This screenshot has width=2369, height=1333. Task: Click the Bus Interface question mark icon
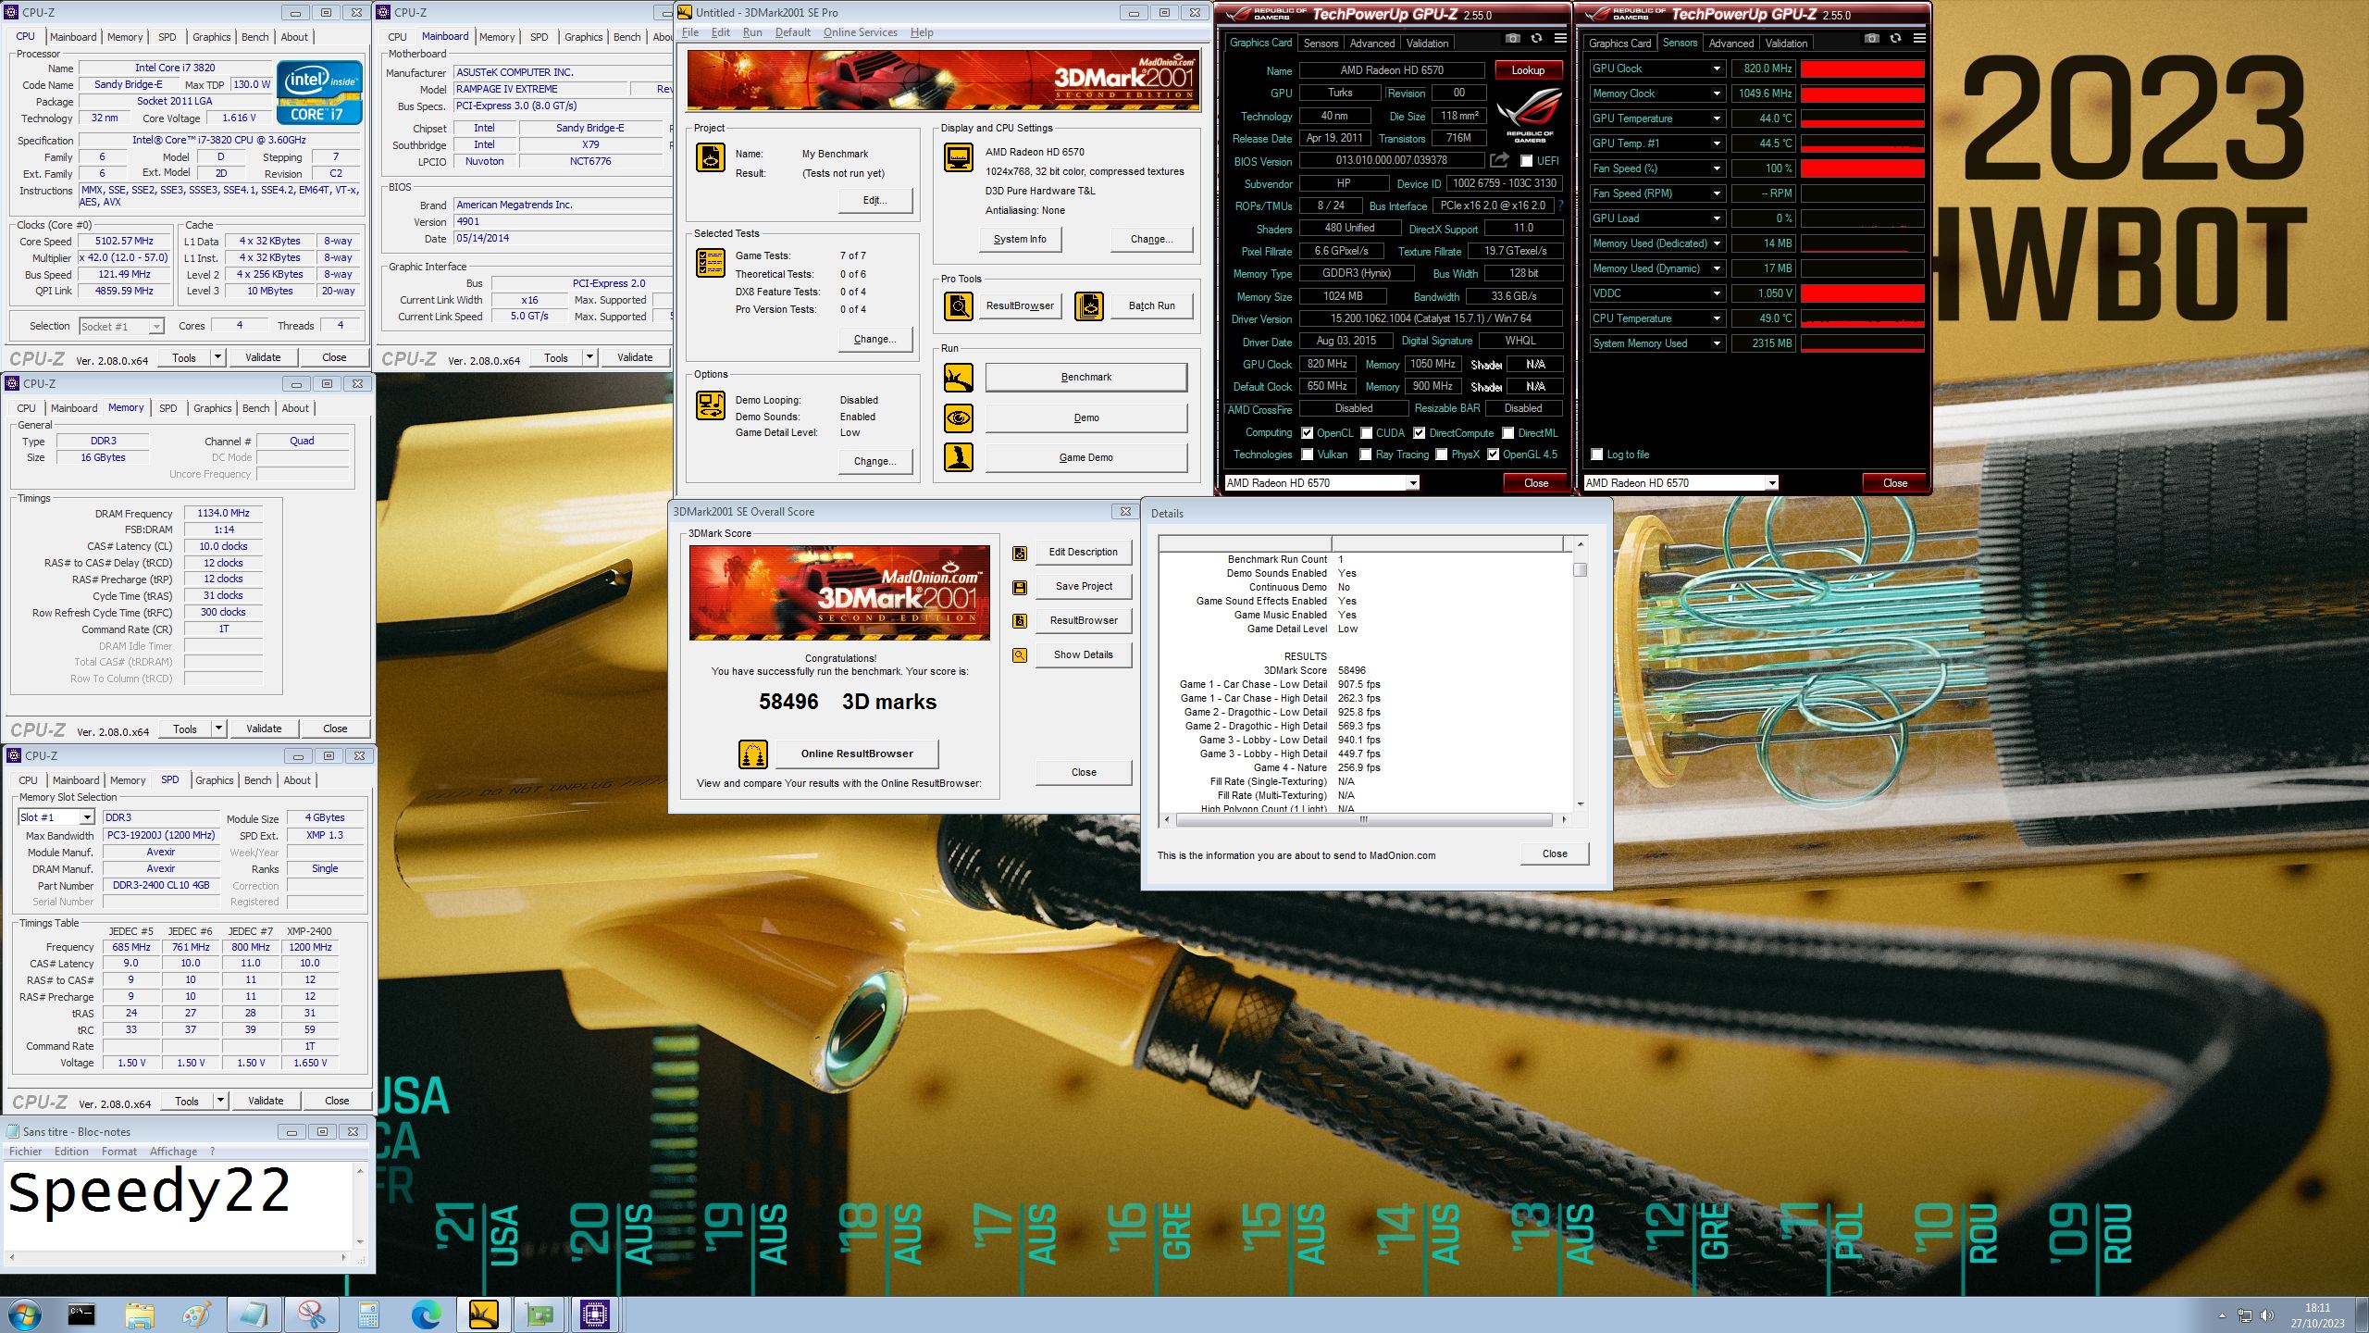(x=1561, y=206)
